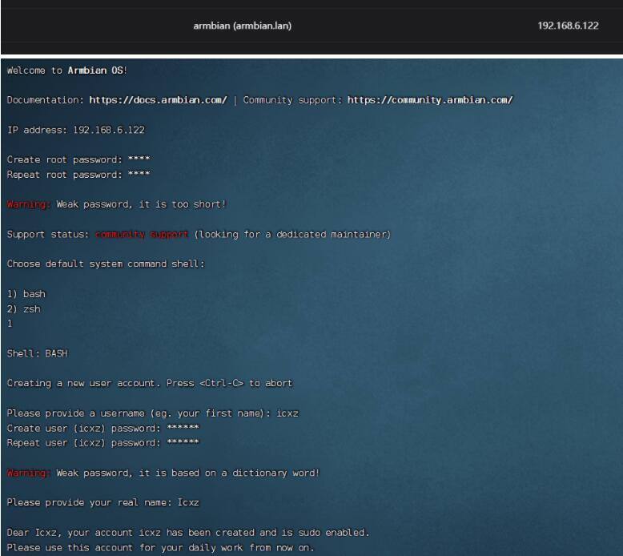Click the Create root password field
Image resolution: width=623 pixels, height=556 pixels.
[139, 159]
